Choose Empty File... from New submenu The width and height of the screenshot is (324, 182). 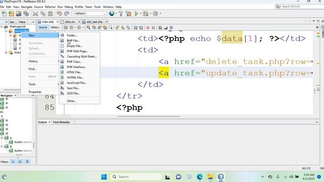pos(79,46)
